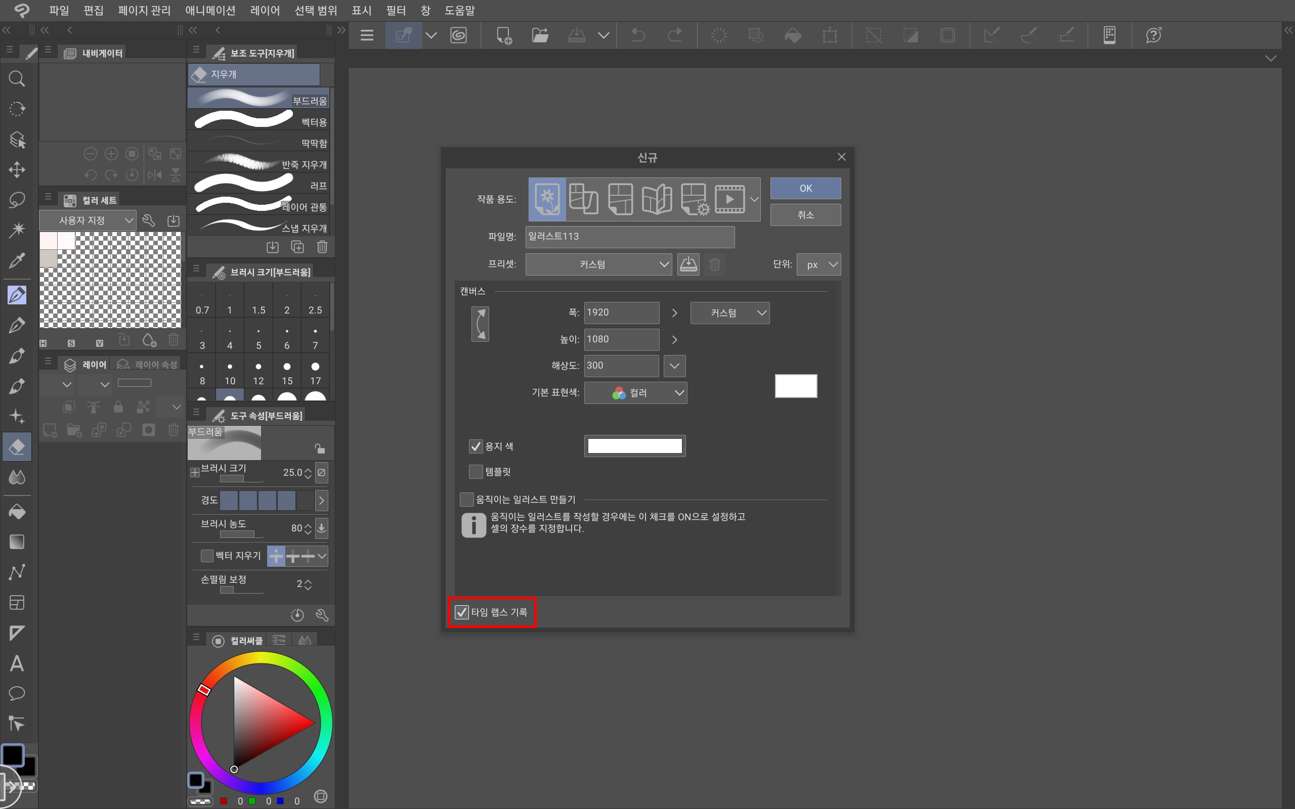Click the Redo arrow icon
1295x809 pixels.
(675, 35)
